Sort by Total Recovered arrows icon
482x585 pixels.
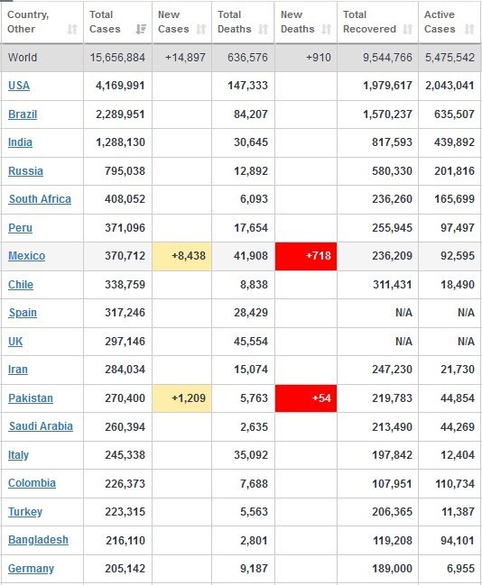pos(408,29)
